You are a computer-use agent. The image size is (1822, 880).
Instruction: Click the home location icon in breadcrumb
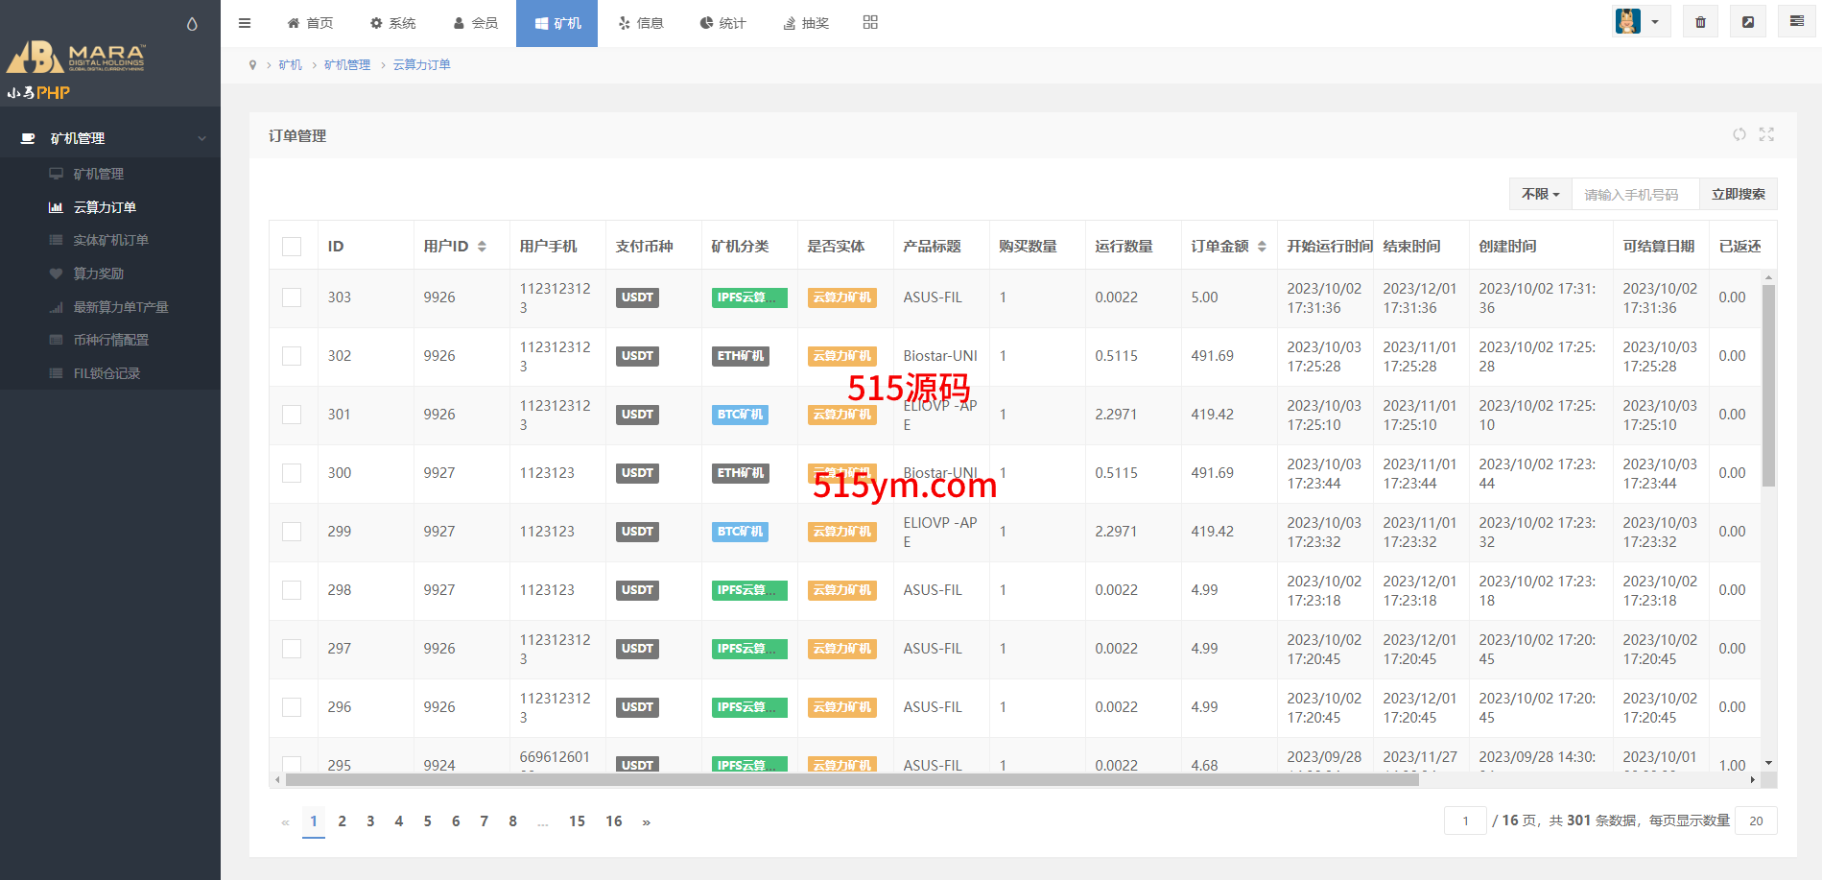(x=252, y=65)
